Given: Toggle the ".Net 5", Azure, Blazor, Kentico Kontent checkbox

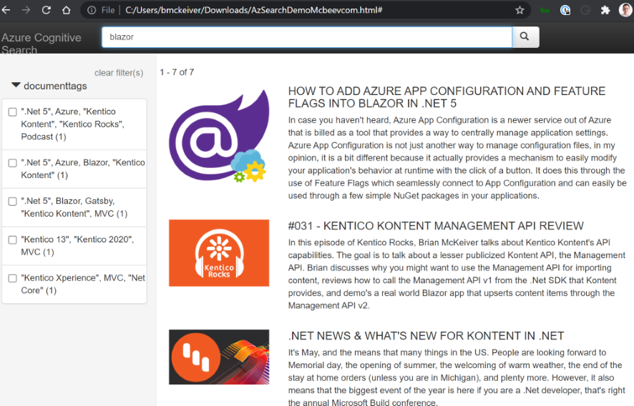Looking at the screenshot, I should (x=13, y=163).
